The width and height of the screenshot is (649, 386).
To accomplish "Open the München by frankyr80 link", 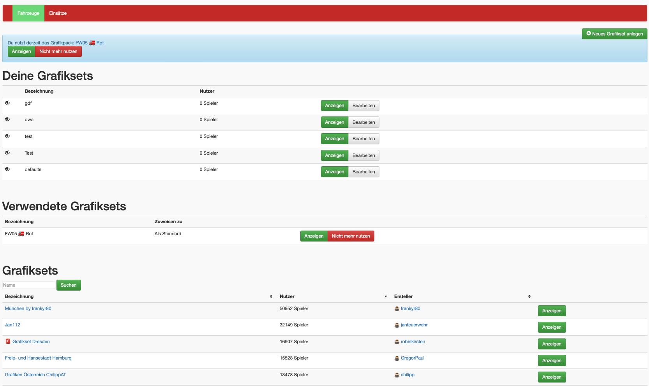I will pyautogui.click(x=28, y=308).
